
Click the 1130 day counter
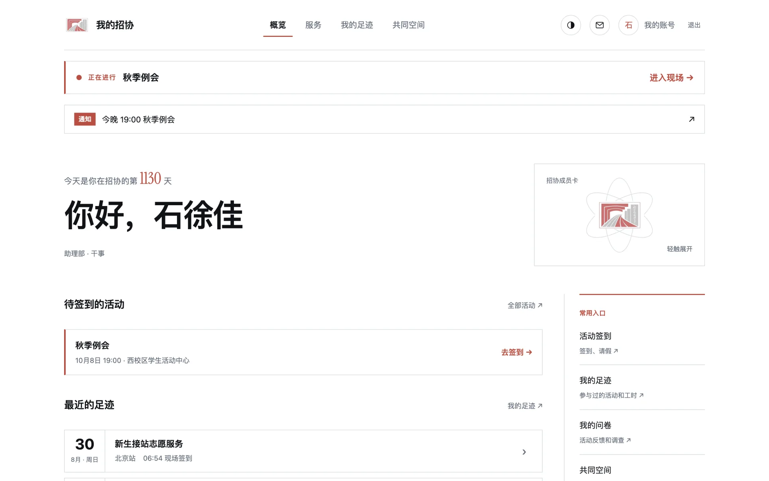(150, 178)
